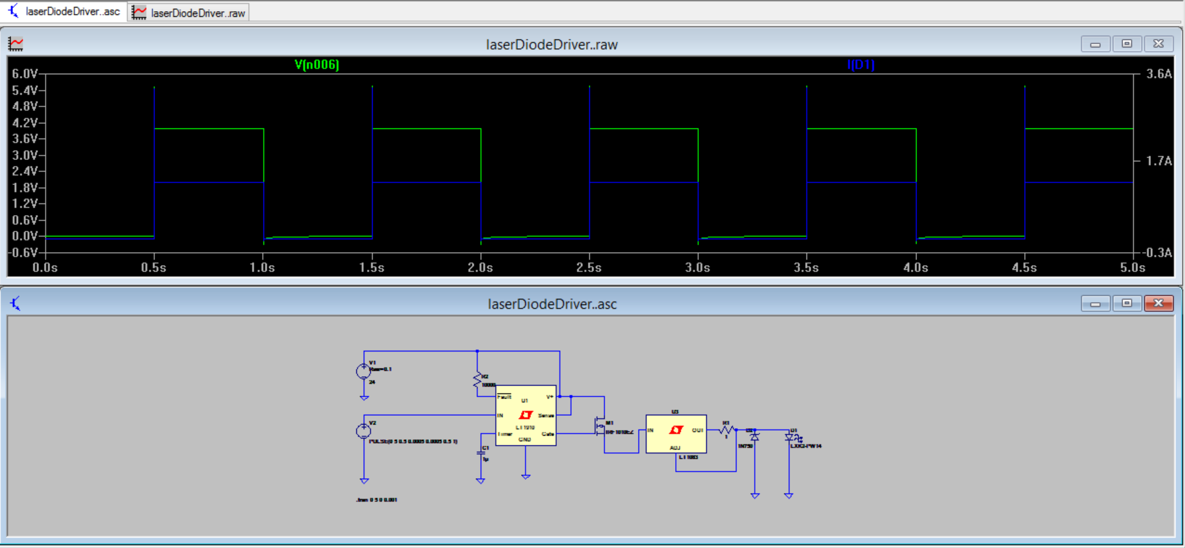Click the 0.0s time axis label
The image size is (1185, 548).
click(x=45, y=268)
